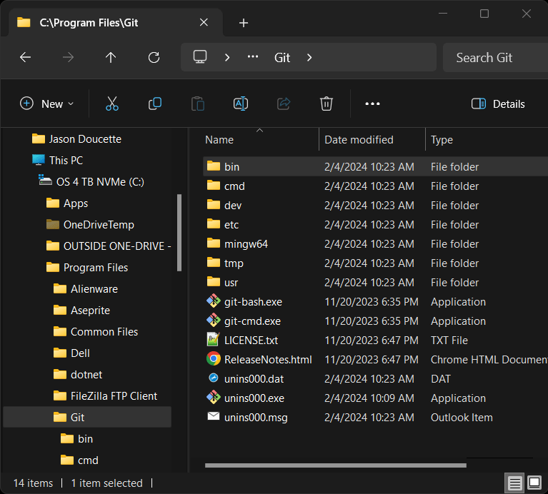The width and height of the screenshot is (548, 494).
Task: Click the PC monitor icon in address bar
Action: pyautogui.click(x=200, y=57)
